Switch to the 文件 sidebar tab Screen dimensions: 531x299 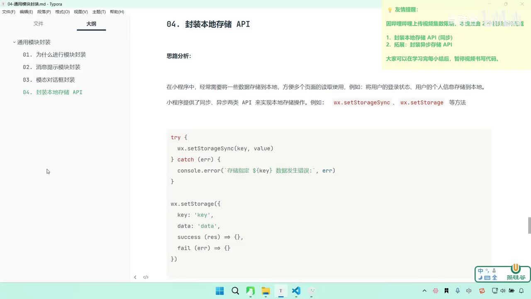tap(39, 24)
